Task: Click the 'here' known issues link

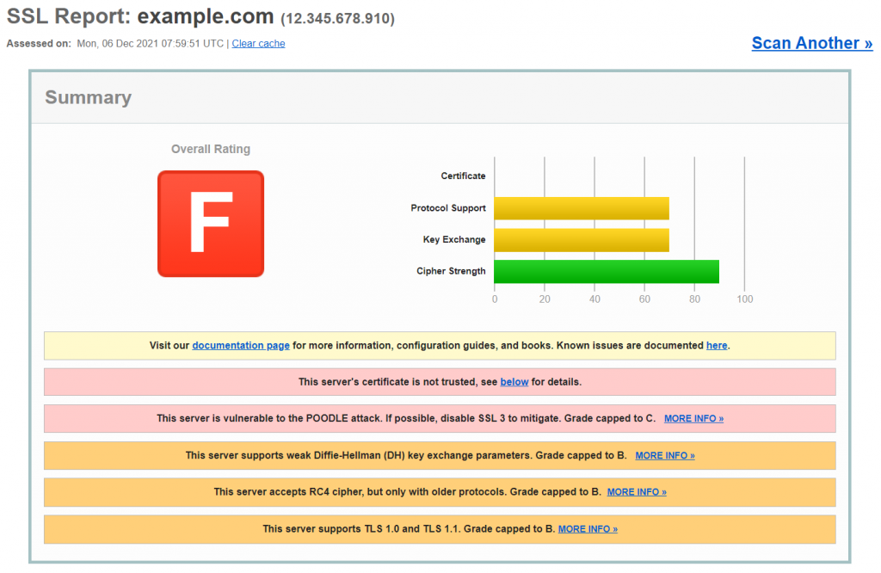Action: 717,345
